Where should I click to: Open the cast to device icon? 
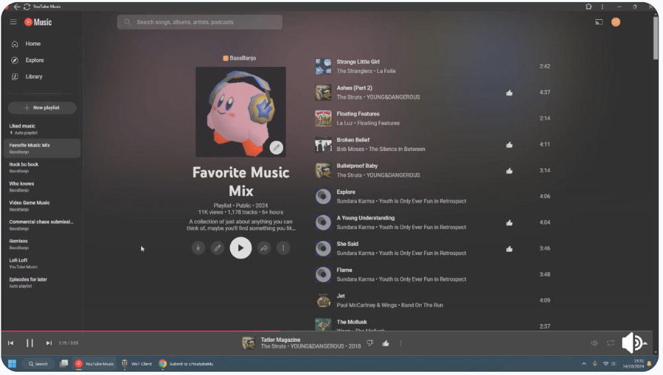tap(599, 22)
